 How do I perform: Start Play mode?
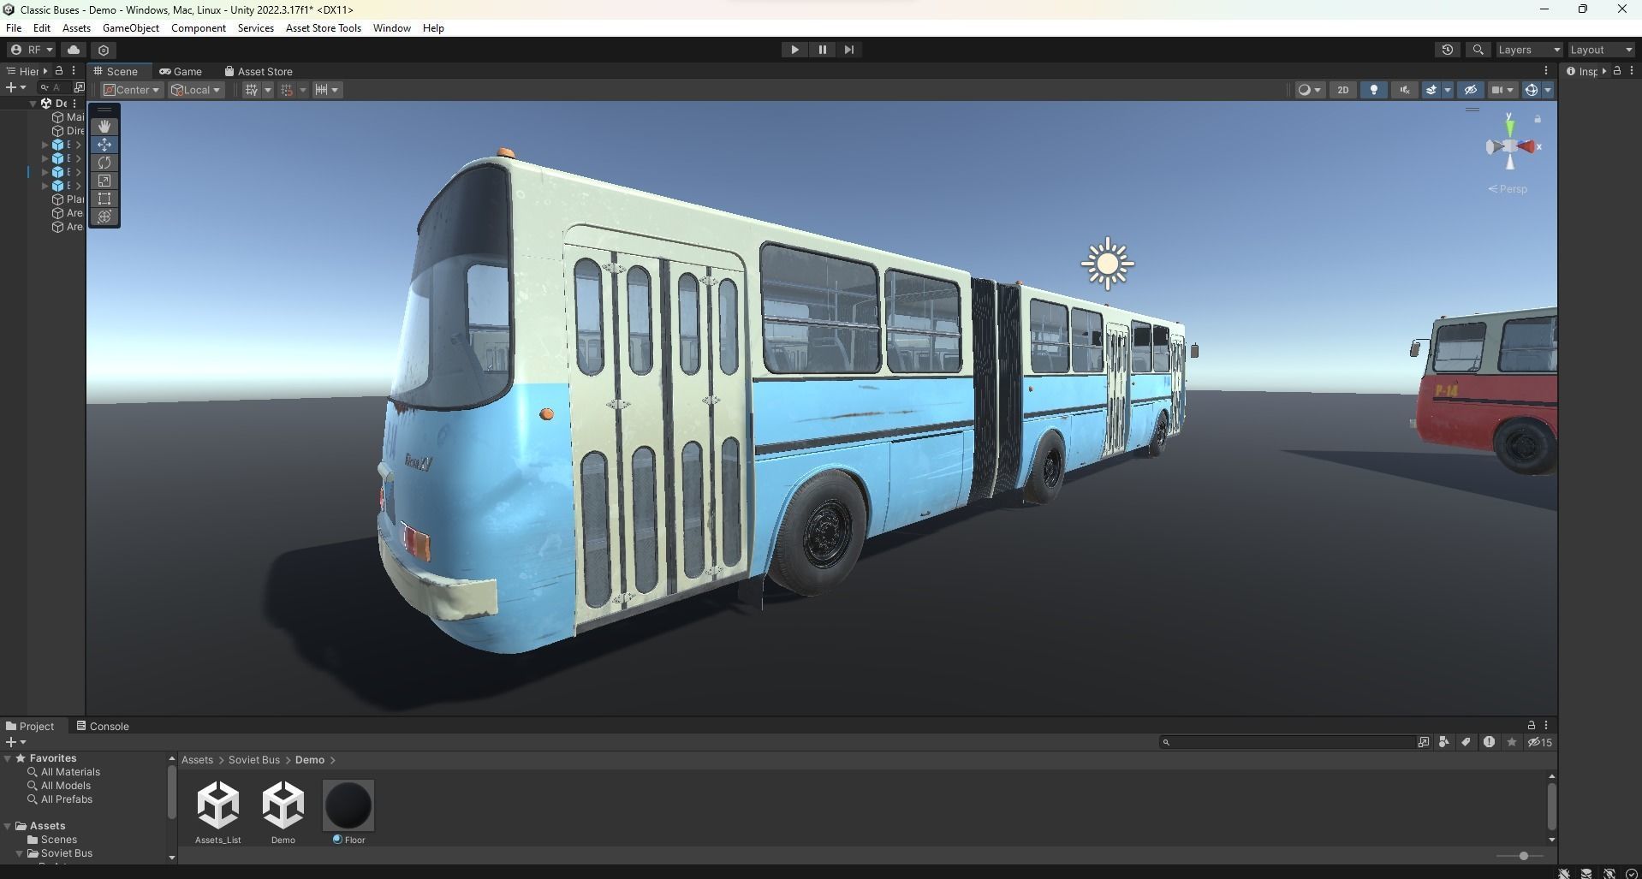point(794,50)
